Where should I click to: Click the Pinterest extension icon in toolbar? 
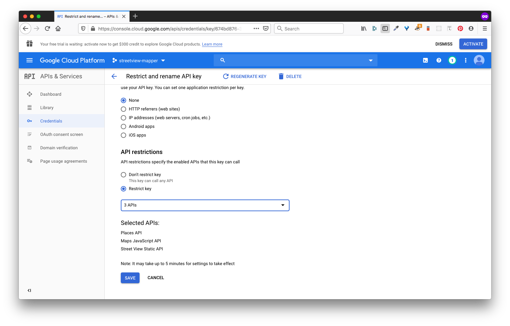[x=460, y=28]
